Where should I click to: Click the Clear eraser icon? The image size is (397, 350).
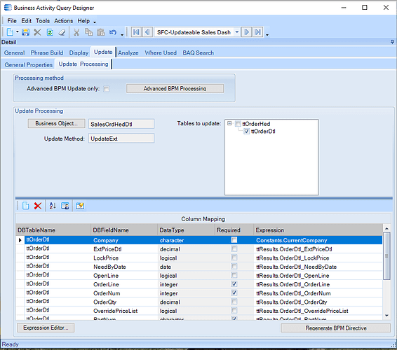tap(62, 32)
